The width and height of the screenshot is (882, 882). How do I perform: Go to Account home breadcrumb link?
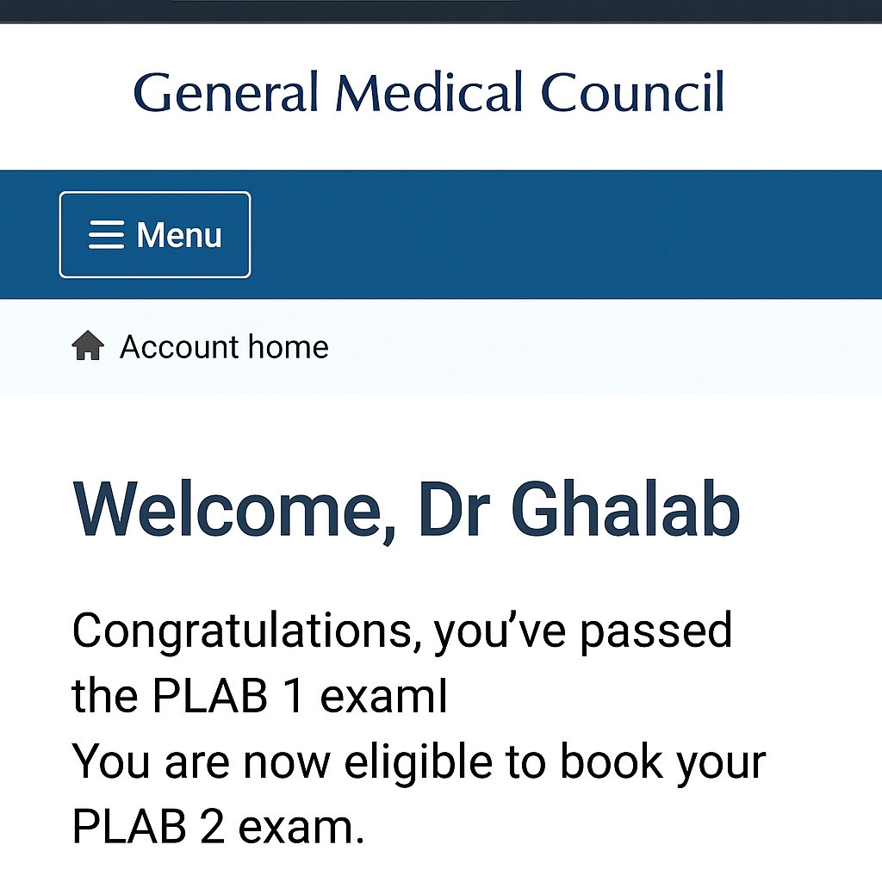tap(224, 346)
